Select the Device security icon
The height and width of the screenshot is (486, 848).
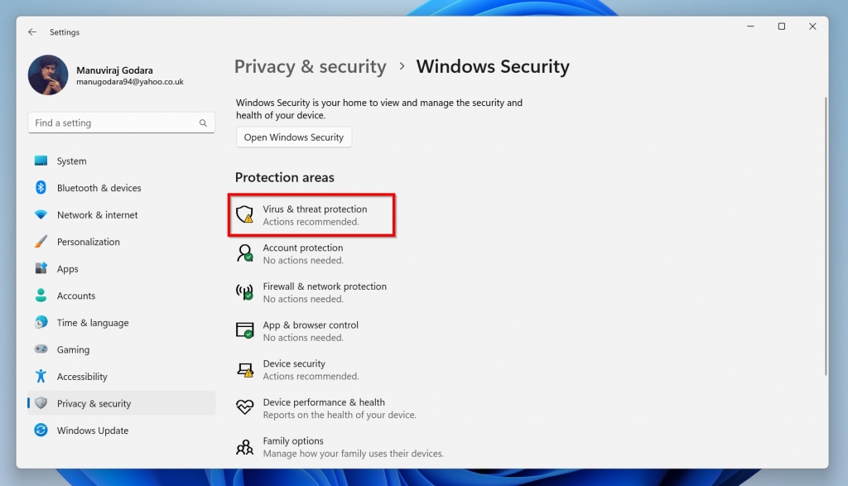(243, 368)
